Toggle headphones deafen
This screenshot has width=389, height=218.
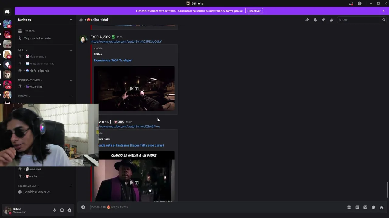pos(62,210)
